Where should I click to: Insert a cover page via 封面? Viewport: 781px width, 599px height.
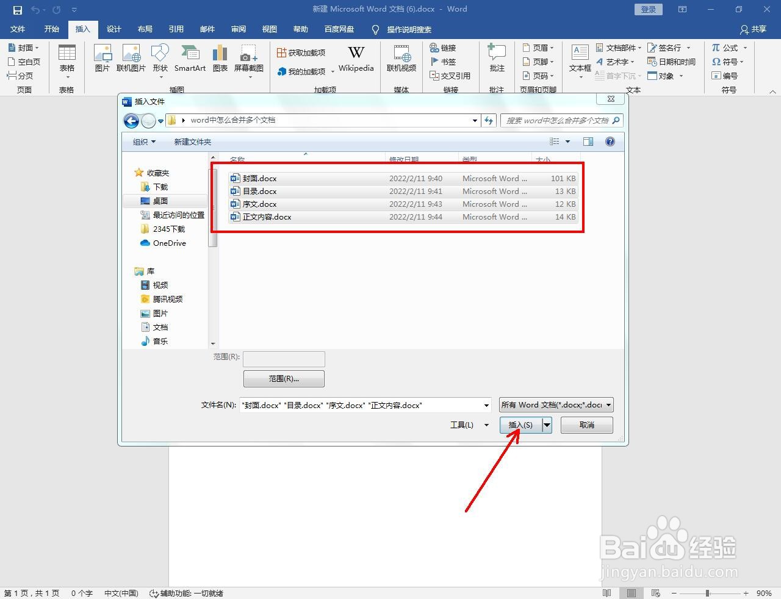click(24, 48)
